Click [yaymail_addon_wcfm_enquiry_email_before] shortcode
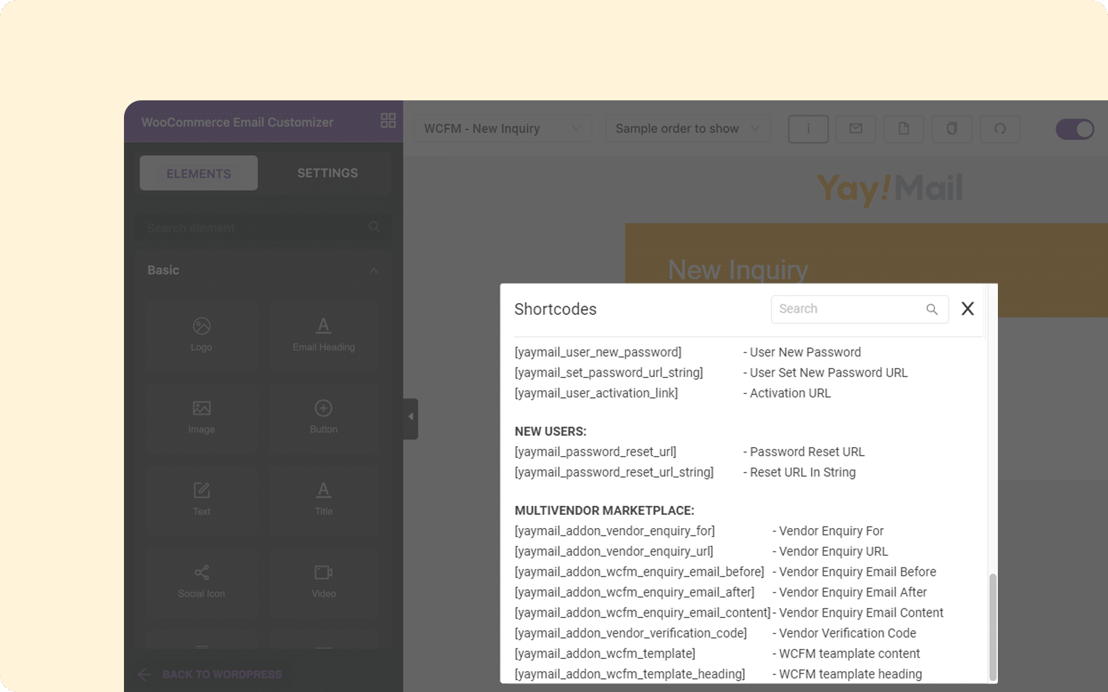The height and width of the screenshot is (692, 1108). [x=639, y=572]
